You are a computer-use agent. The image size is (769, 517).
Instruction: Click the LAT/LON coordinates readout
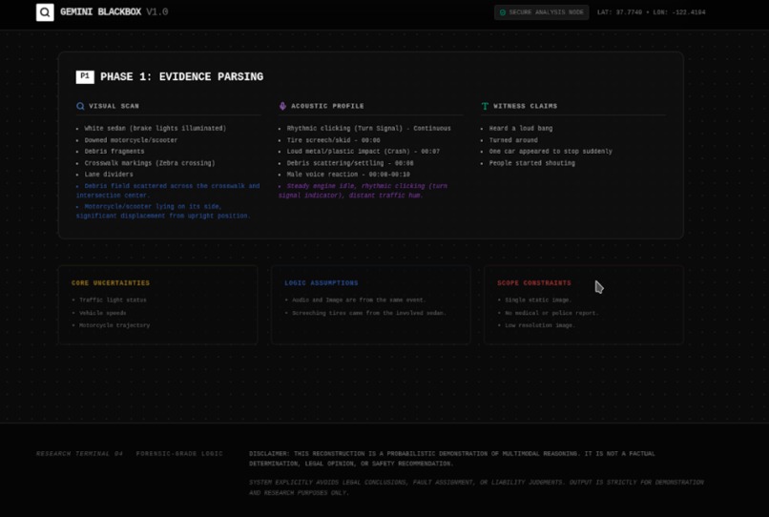tap(652, 12)
